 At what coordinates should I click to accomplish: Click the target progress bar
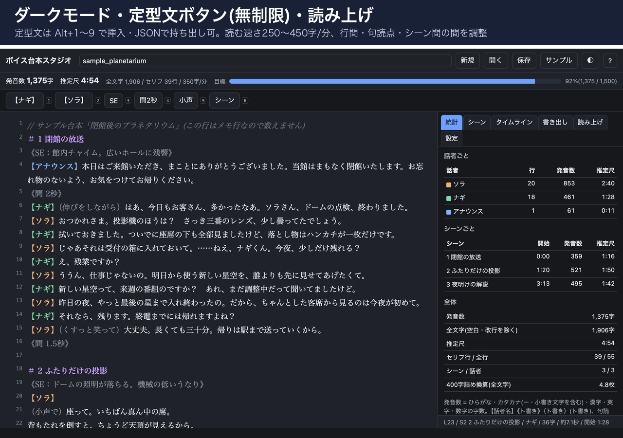pos(395,81)
